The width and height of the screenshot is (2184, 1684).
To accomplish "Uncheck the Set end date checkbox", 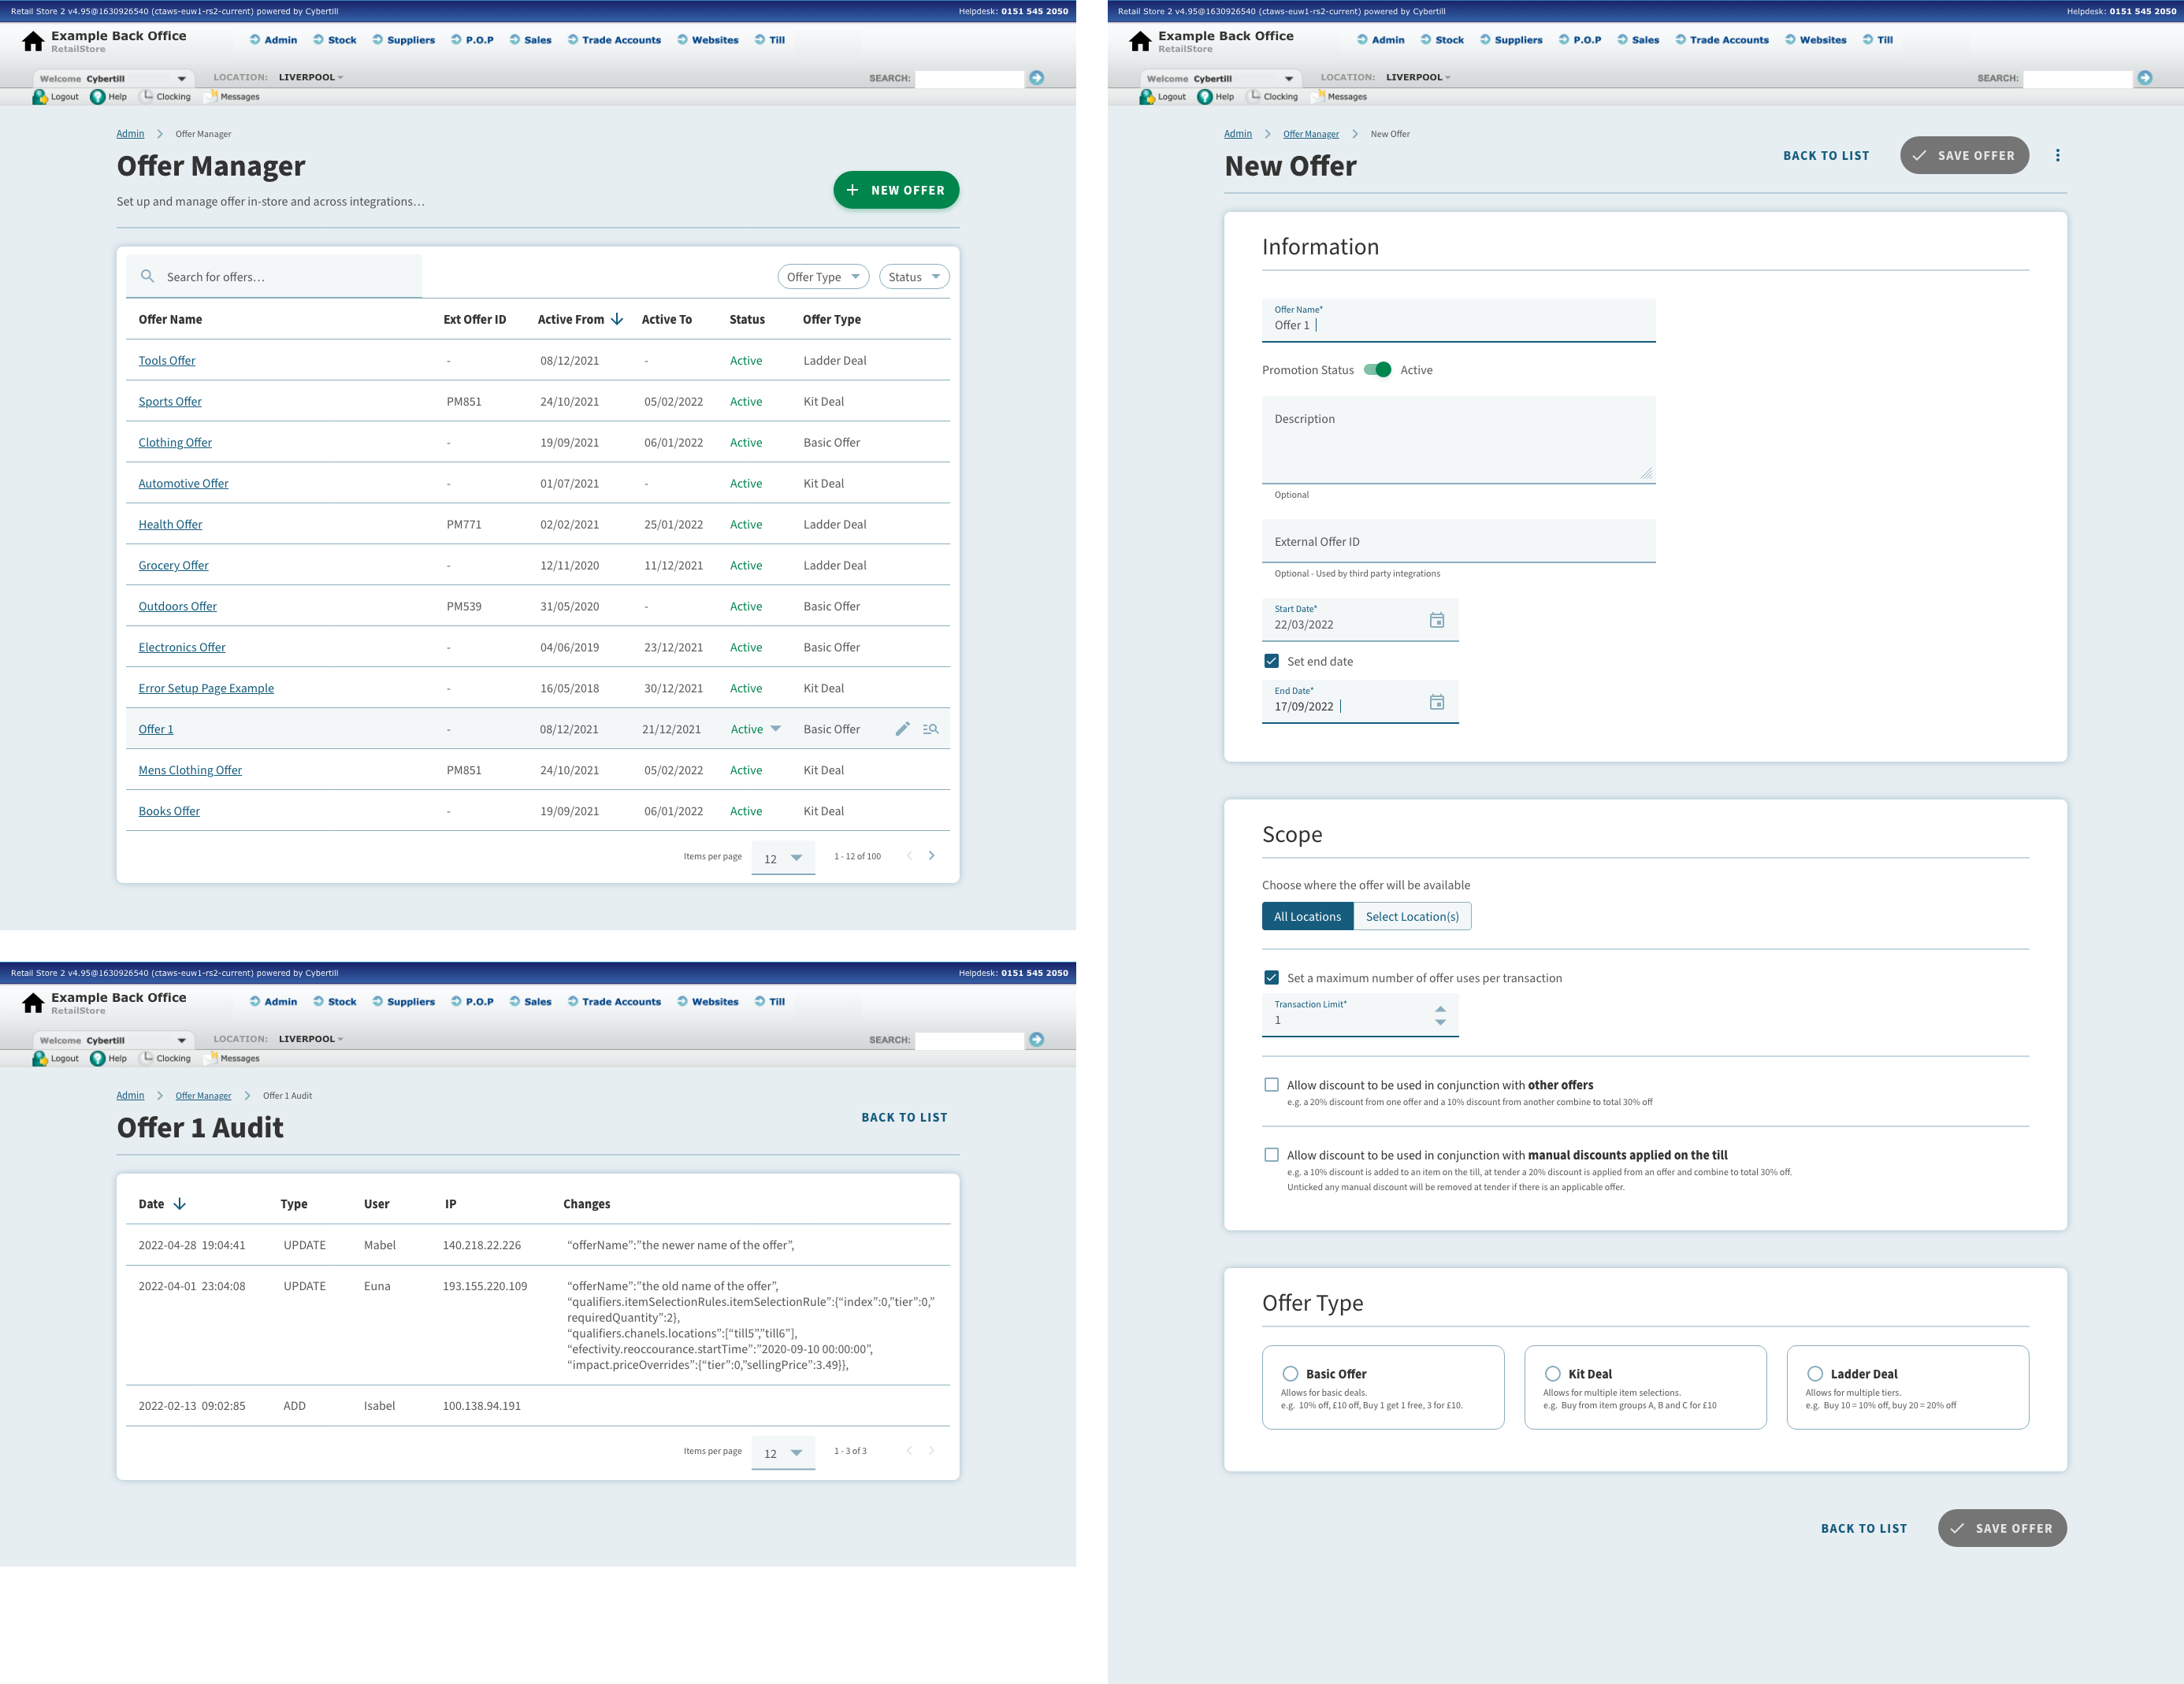I will coord(1271,661).
